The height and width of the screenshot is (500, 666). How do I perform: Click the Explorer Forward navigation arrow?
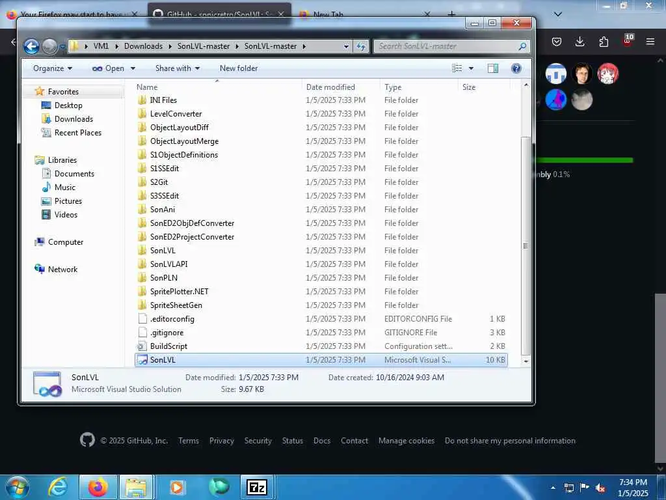[x=49, y=46]
